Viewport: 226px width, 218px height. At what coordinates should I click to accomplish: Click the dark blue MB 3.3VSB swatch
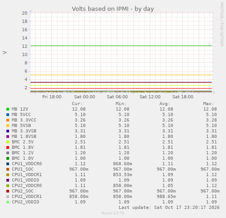8,131
